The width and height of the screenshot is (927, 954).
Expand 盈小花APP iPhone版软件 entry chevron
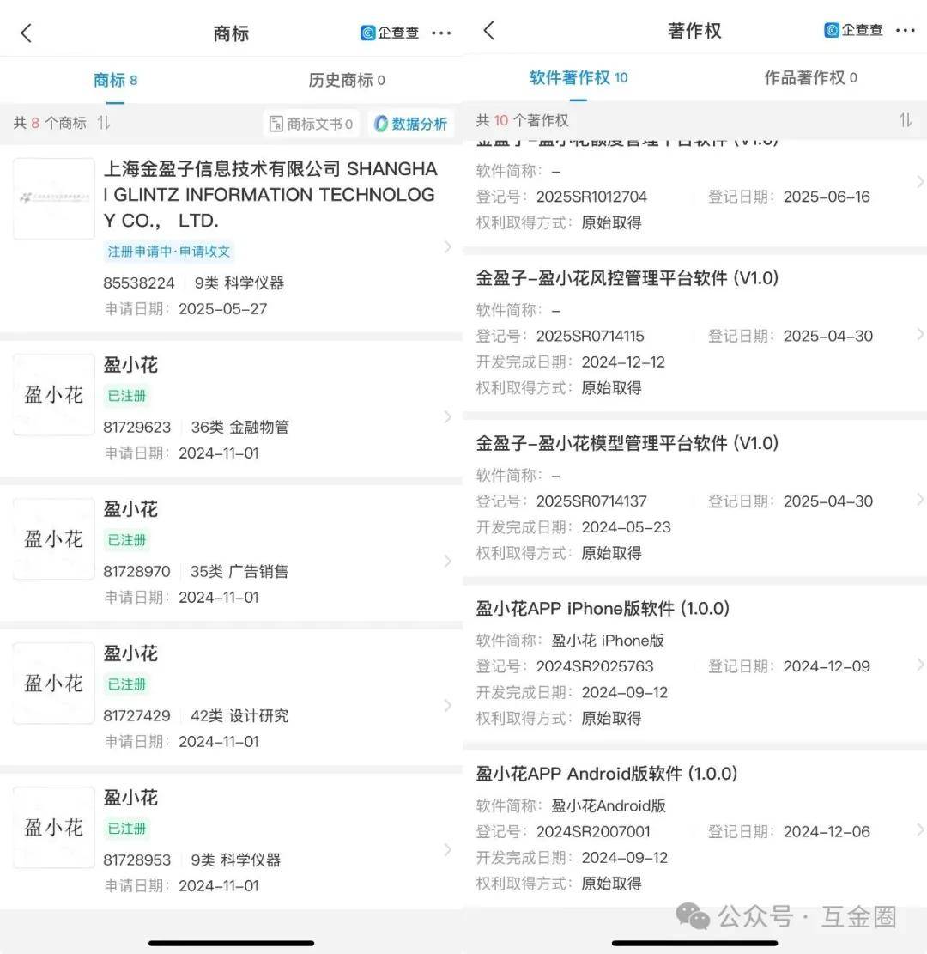click(919, 665)
